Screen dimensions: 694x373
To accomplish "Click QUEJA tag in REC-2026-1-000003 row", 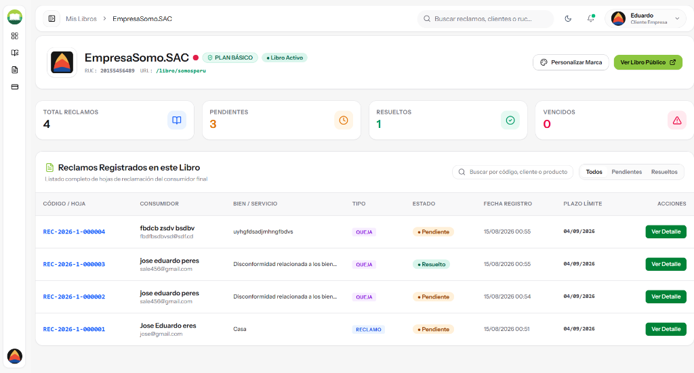I will [x=364, y=265].
